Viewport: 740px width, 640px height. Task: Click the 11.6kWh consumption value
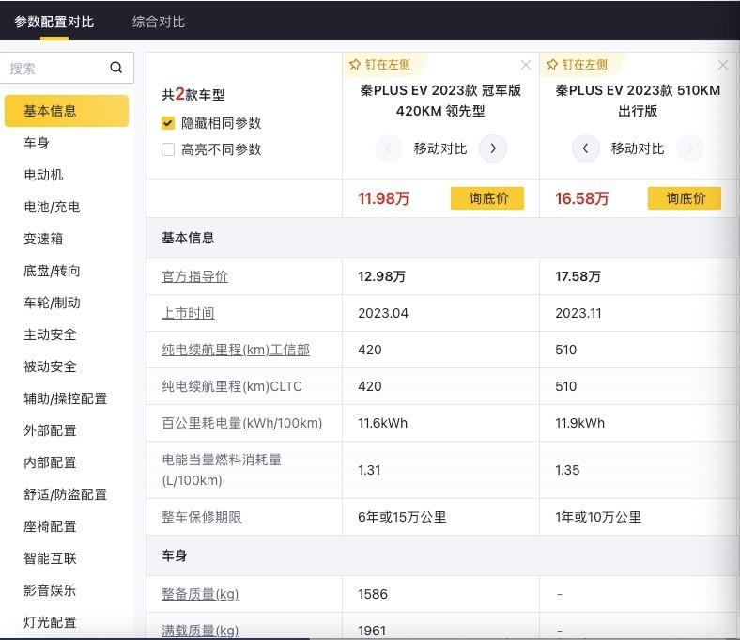click(x=383, y=423)
